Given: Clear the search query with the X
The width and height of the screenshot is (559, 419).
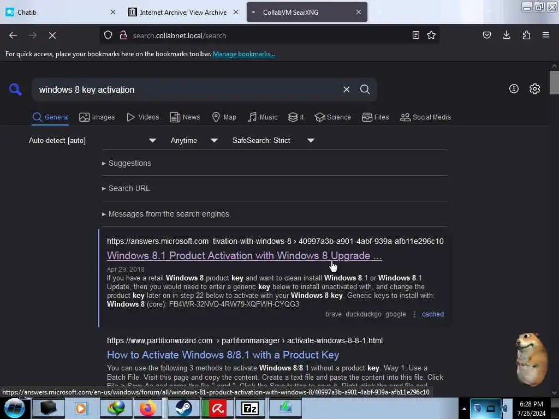Looking at the screenshot, I should pos(346,89).
